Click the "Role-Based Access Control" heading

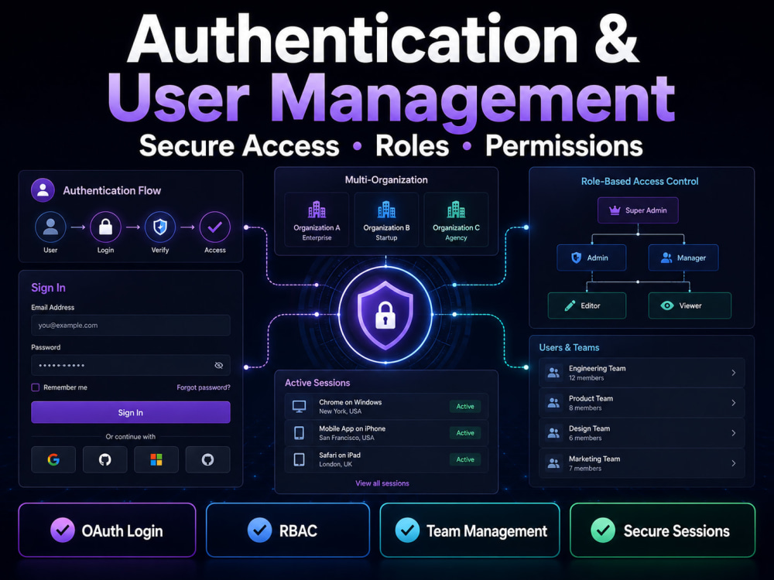pyautogui.click(x=640, y=181)
